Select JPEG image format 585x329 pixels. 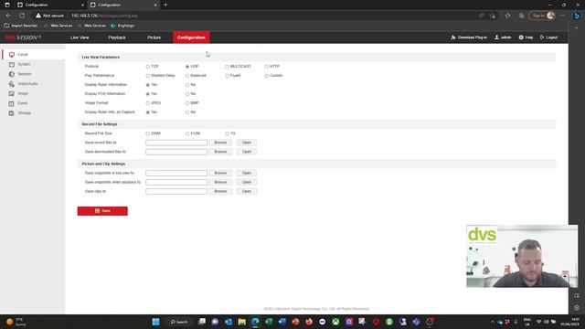coord(148,103)
